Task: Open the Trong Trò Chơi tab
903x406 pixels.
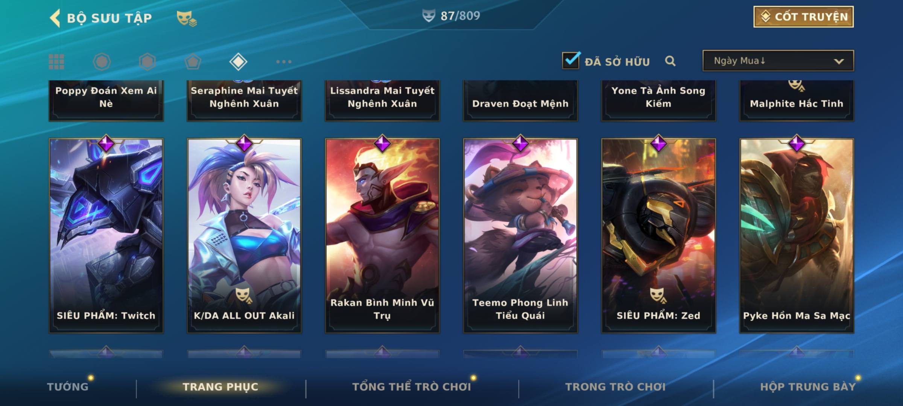Action: [x=616, y=386]
